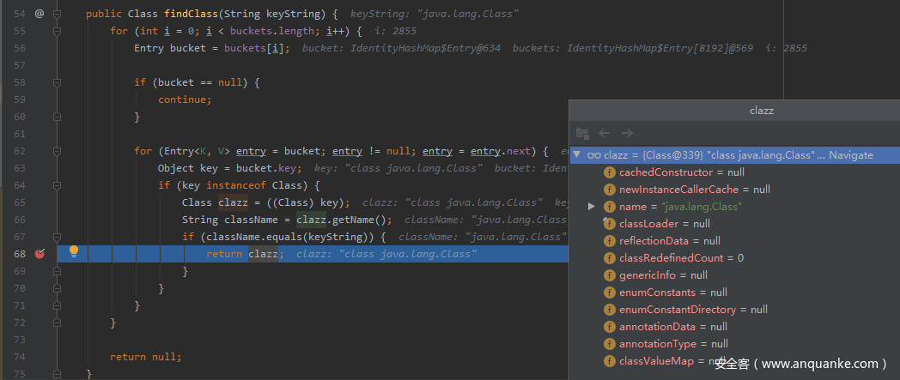Click the breakpoint icon on line 68
This screenshot has width=900, height=380.
pos(40,253)
